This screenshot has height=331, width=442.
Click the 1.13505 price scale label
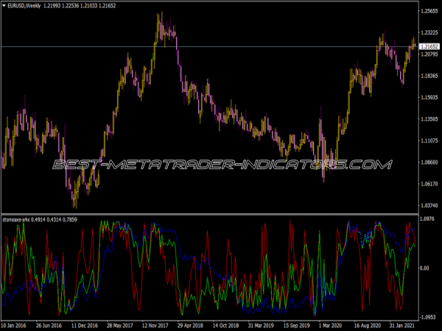pos(429,118)
